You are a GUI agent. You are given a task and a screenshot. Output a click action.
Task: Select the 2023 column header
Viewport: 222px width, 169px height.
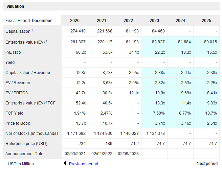click(x=154, y=21)
